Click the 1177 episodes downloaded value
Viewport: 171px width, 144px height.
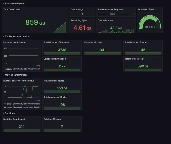[x=62, y=66]
